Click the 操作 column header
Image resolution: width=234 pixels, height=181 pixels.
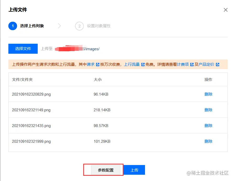(x=208, y=79)
